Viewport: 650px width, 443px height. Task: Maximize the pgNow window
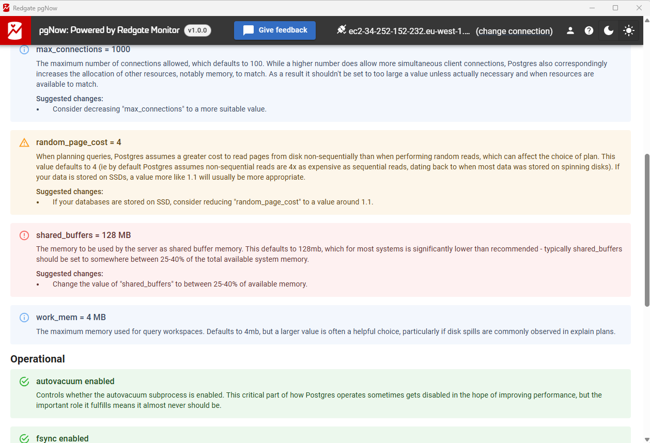tap(615, 8)
